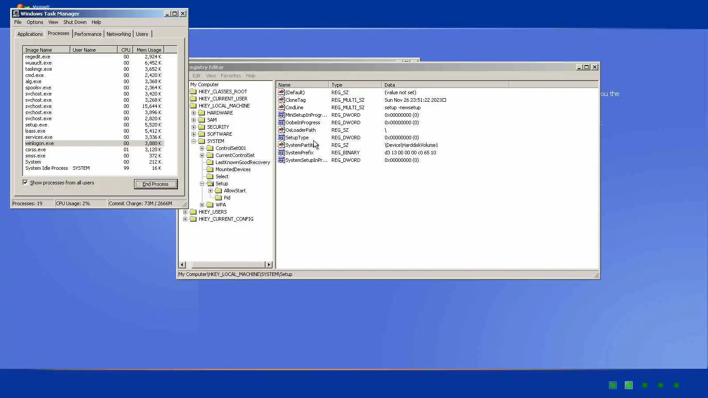Switch to the Networking tab
The height and width of the screenshot is (398, 708).
click(119, 34)
